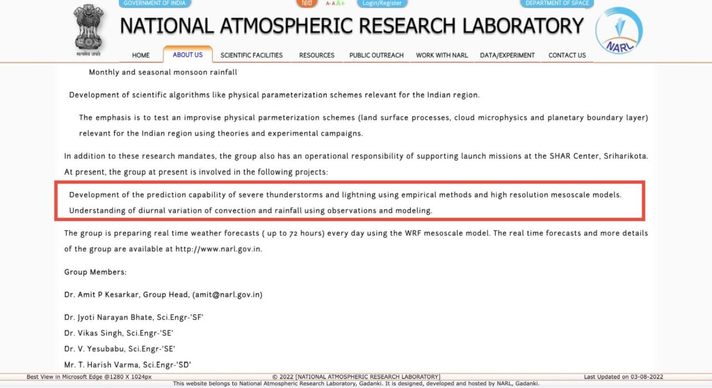Screen dimensions: 712x388
Task: Select 'Mr. T. Harish Varma' member row
Action: (x=127, y=365)
